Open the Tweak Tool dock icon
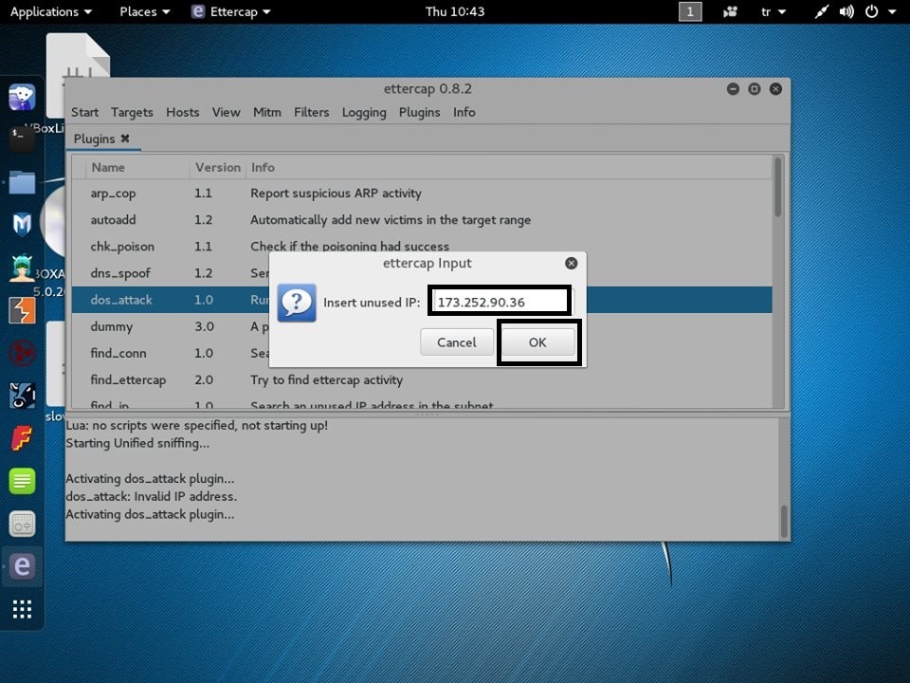910x683 pixels. click(x=22, y=524)
